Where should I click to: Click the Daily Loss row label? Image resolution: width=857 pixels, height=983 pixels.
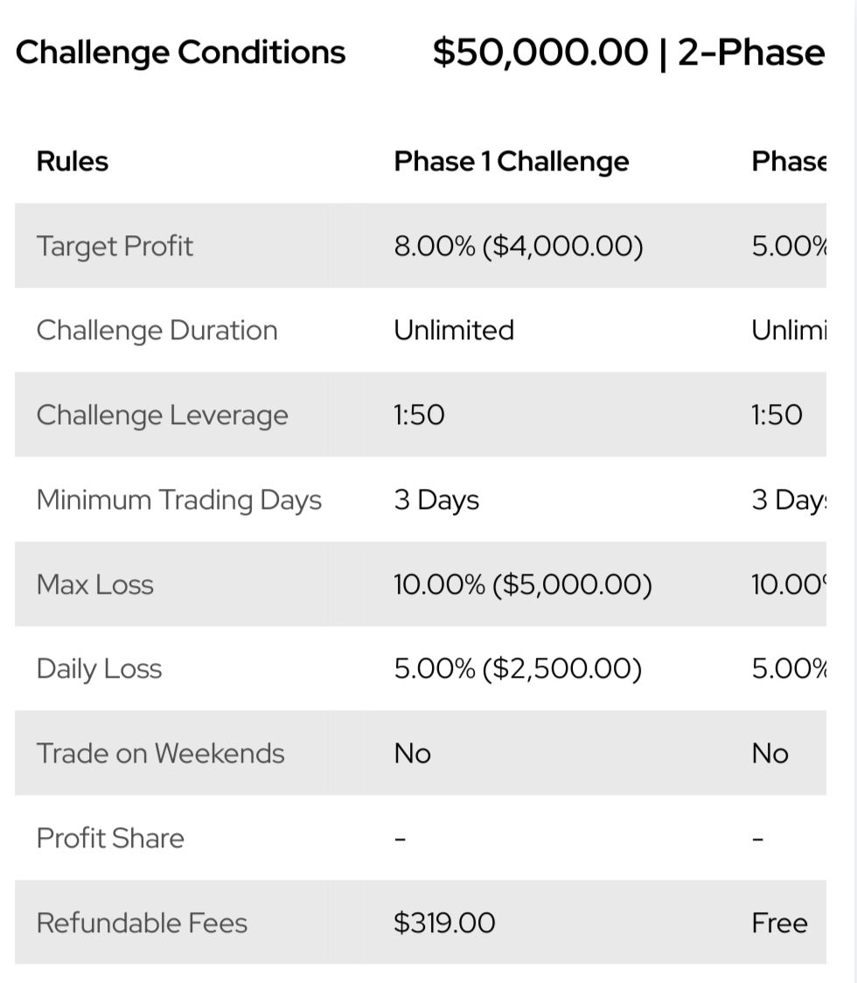pos(99,669)
